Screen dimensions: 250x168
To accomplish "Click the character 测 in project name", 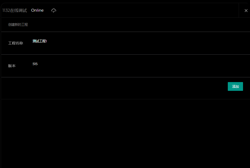I will tap(34, 41).
